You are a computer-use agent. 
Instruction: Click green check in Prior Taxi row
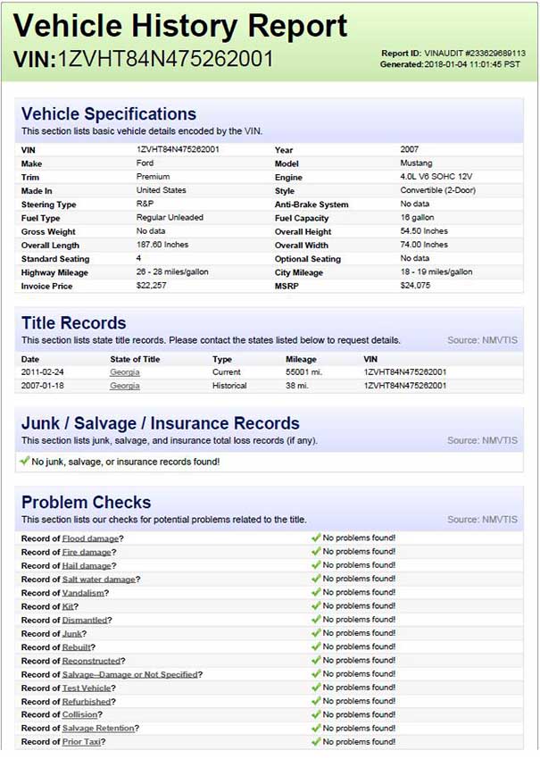pyautogui.click(x=316, y=740)
